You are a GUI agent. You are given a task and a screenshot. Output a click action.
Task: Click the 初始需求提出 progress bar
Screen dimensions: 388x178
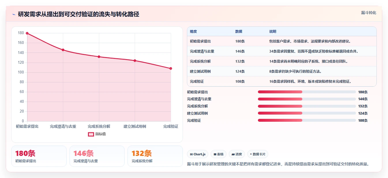[x=307, y=92]
